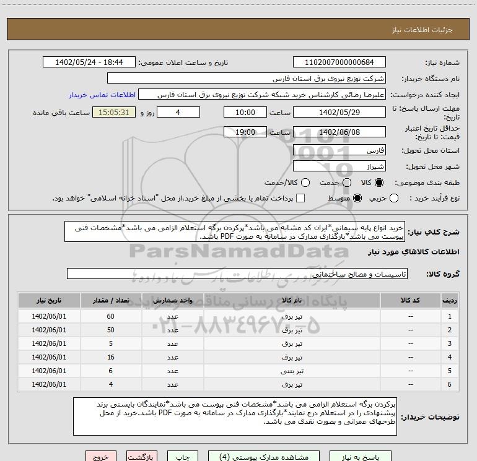Select the جزیی purchase type radio
The width and height of the screenshot is (477, 461).
[x=394, y=198]
